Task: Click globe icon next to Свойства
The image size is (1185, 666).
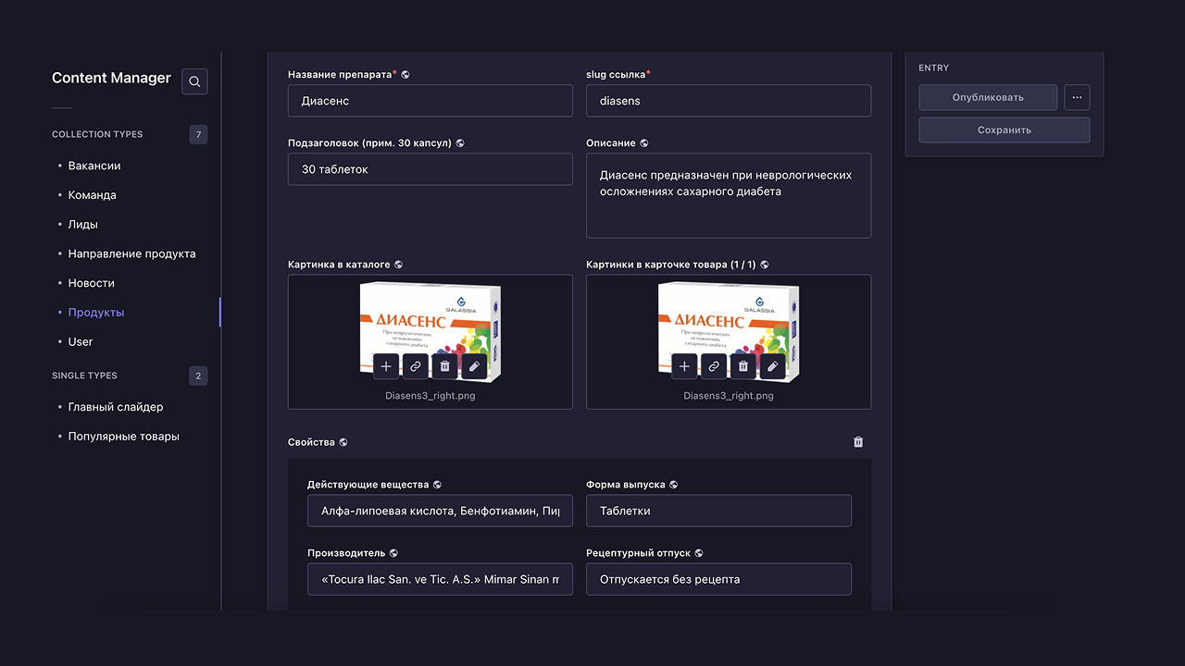Action: click(x=343, y=442)
